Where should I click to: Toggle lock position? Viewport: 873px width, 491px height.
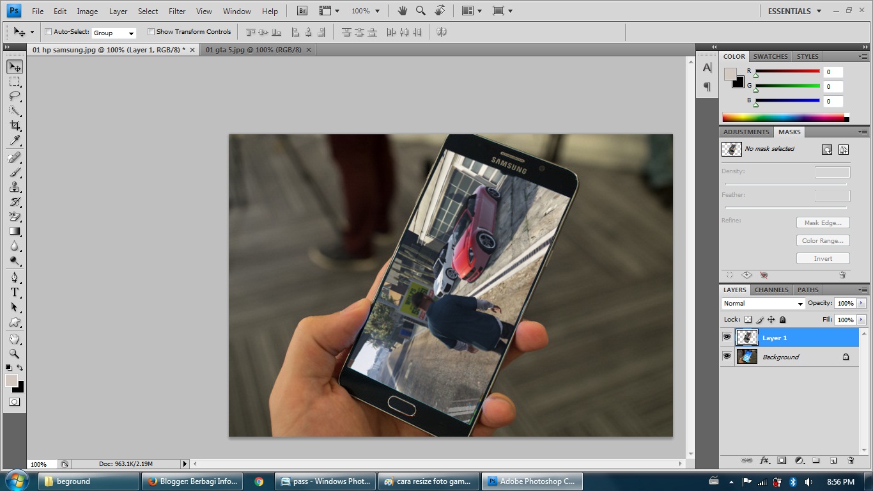click(x=771, y=320)
